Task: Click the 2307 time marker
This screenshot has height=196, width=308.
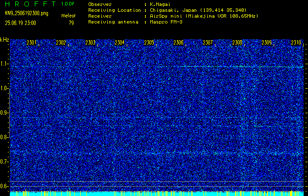Action: click(x=208, y=43)
